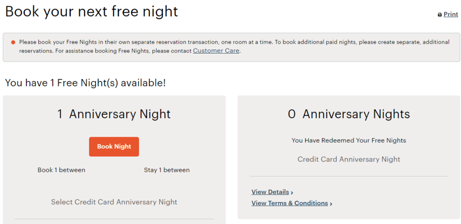The height and width of the screenshot is (224, 461).
Task: Click the 'Book 1 between' label
Action: [61, 170]
